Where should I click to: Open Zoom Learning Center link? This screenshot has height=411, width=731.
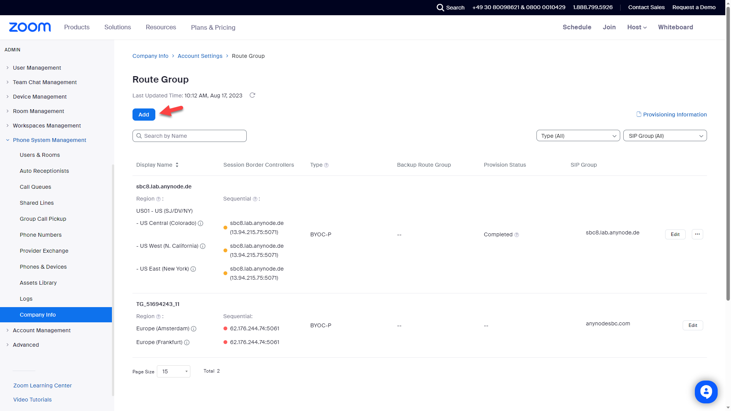point(43,386)
